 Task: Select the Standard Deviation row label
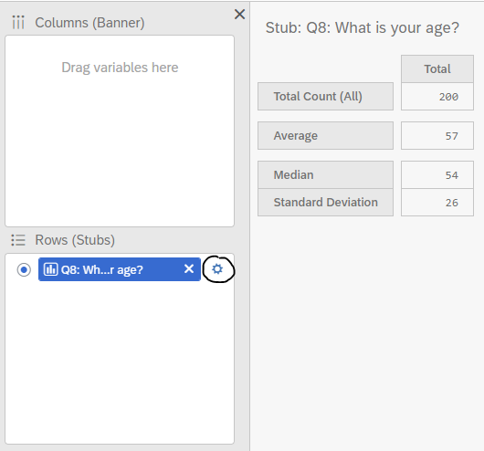[326, 202]
